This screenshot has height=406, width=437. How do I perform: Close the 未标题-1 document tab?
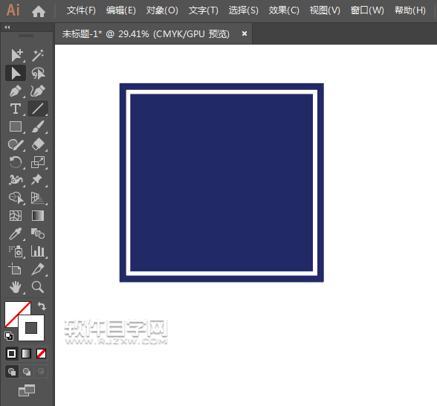pyautogui.click(x=245, y=33)
